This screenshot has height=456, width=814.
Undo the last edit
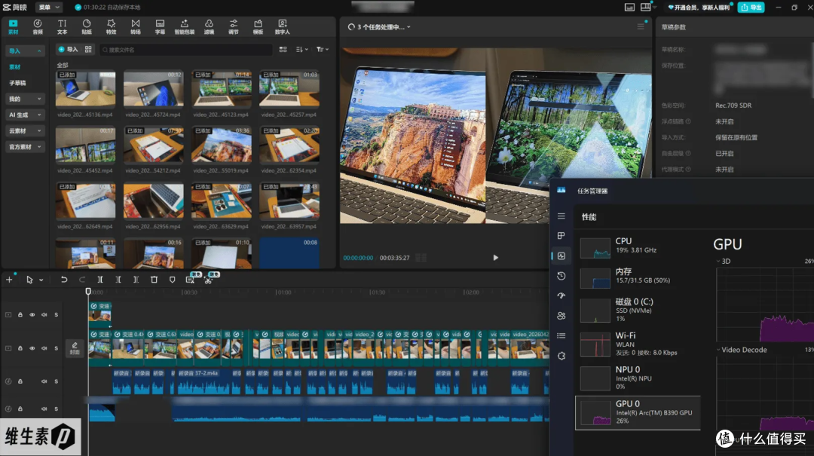tap(64, 280)
